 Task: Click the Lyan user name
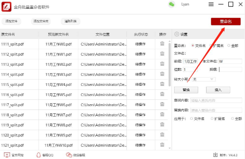[185, 4]
